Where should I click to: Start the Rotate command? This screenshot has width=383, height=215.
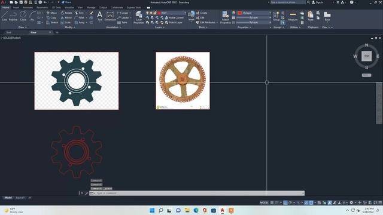pyautogui.click(x=66, y=13)
